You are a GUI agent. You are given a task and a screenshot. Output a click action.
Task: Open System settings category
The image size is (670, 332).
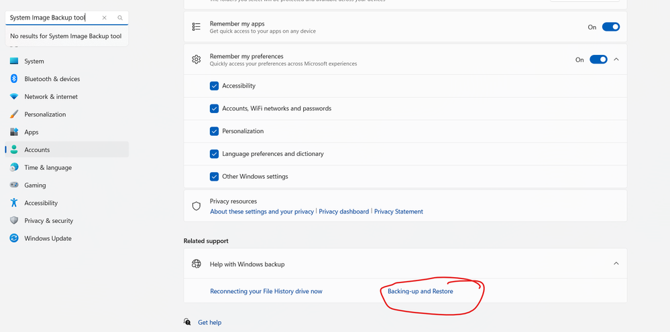pos(66,62)
